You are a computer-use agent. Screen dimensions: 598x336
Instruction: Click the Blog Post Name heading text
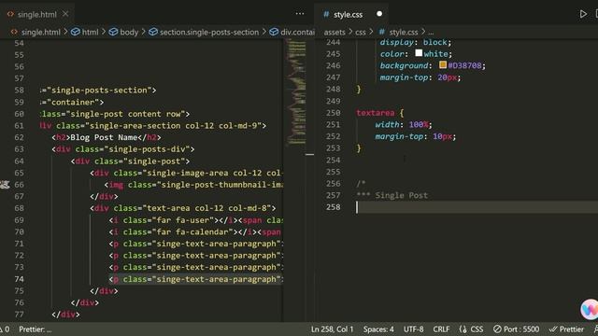coord(104,137)
